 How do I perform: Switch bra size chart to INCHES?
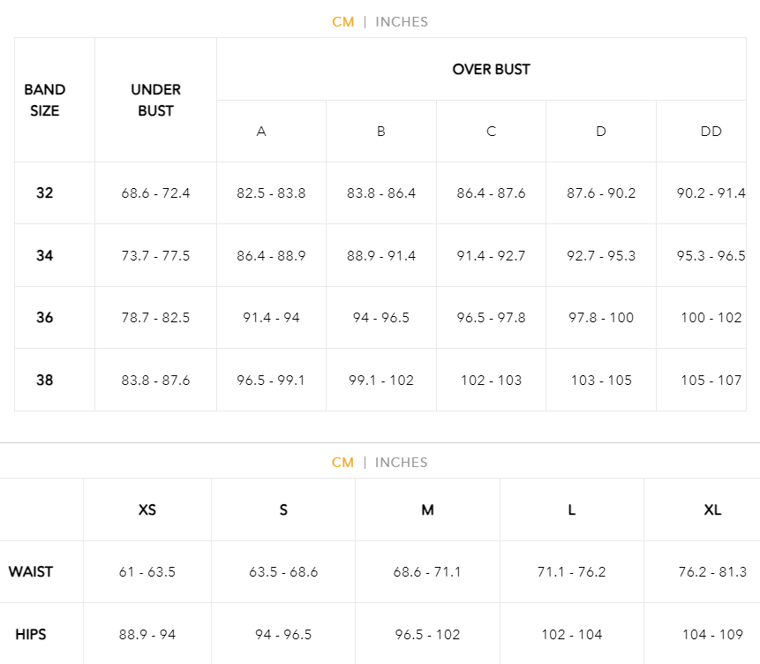pyautogui.click(x=402, y=22)
